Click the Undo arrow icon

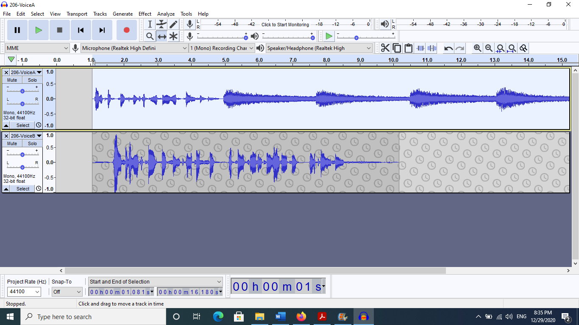[448, 48]
